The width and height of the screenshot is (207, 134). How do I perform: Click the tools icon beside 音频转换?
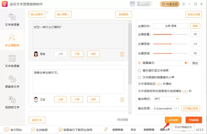(x=106, y=129)
